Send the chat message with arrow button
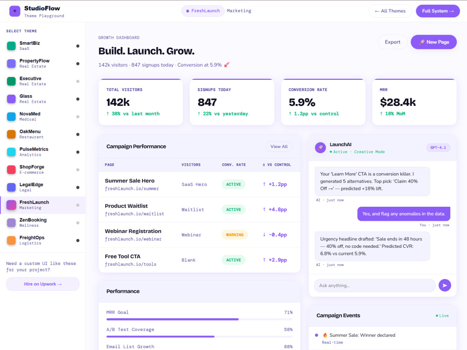 [445, 286]
